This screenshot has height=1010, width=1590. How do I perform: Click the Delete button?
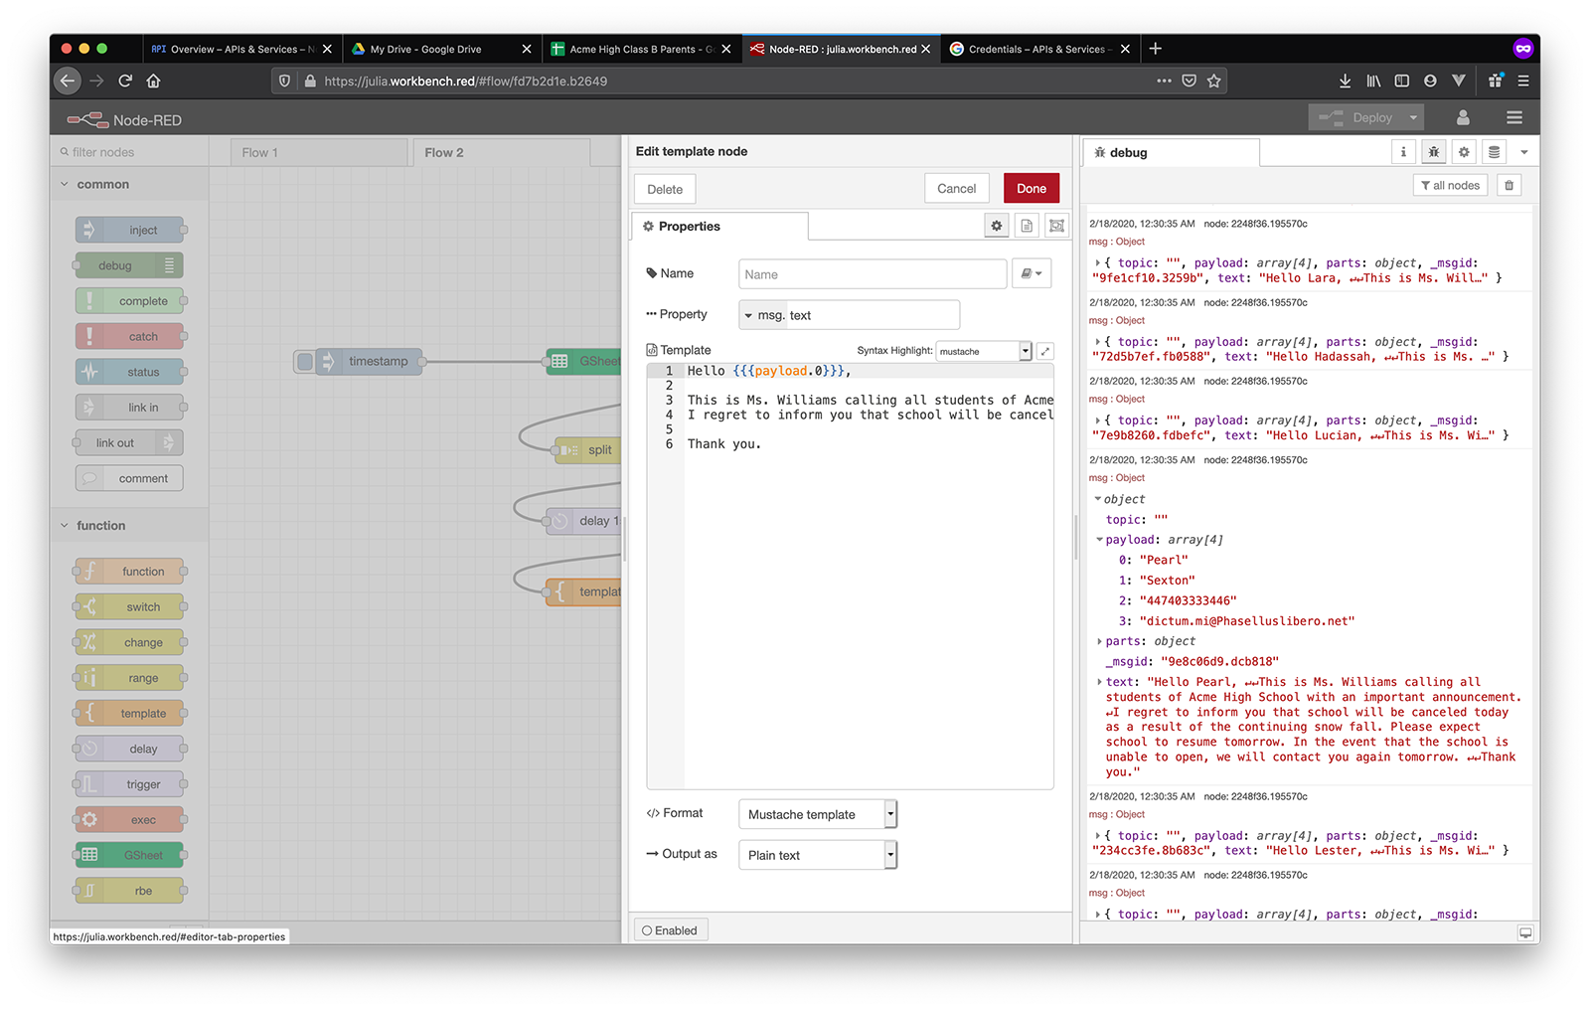pos(665,189)
